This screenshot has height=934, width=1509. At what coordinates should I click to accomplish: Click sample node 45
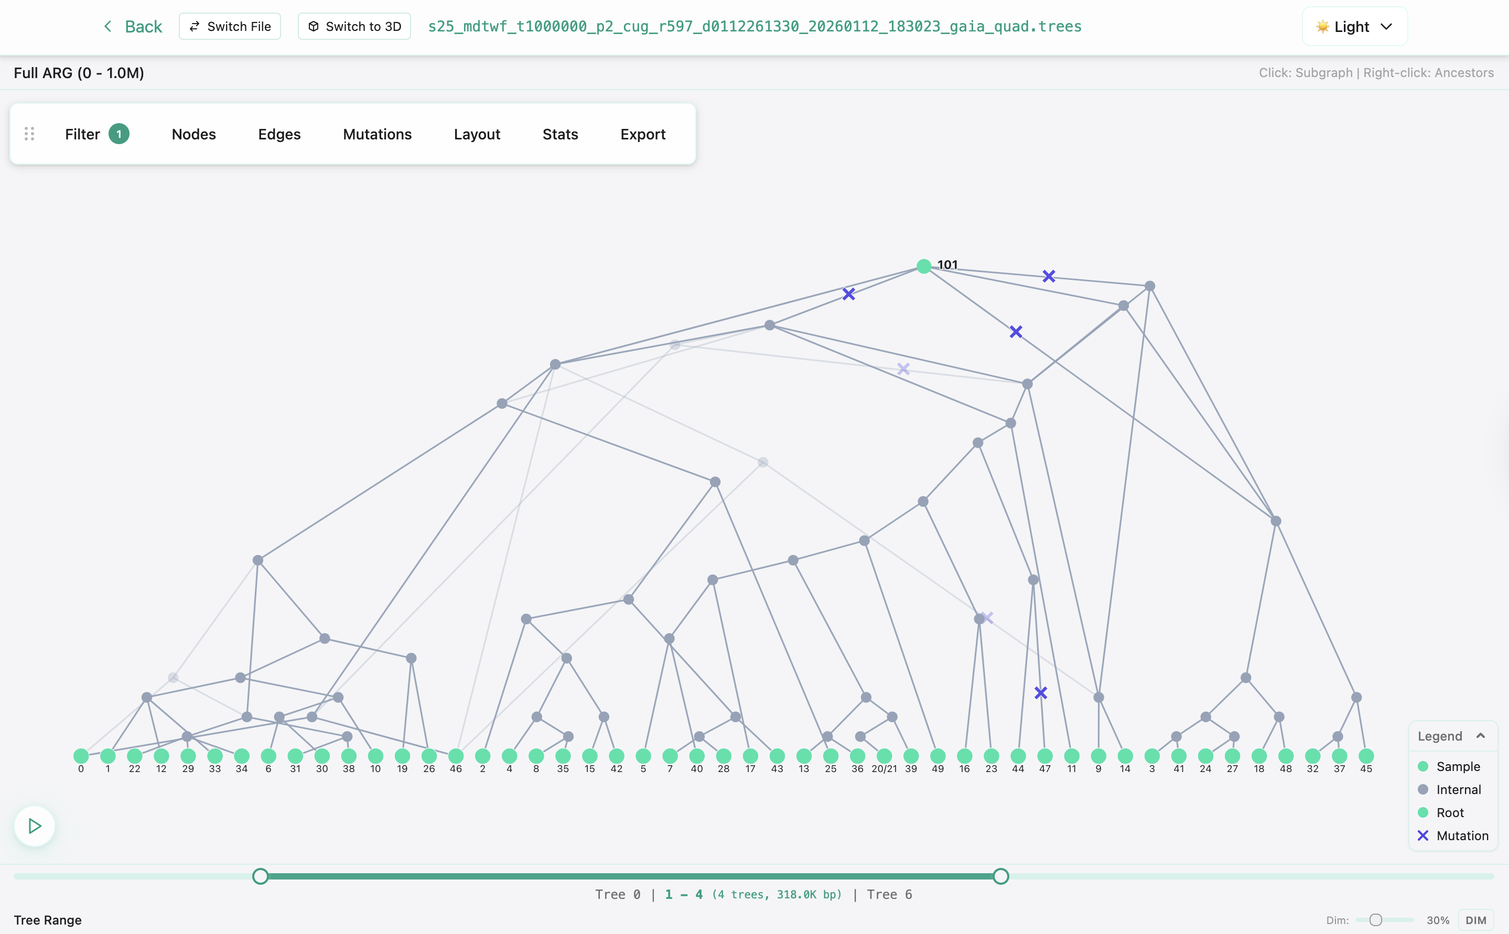[1366, 756]
